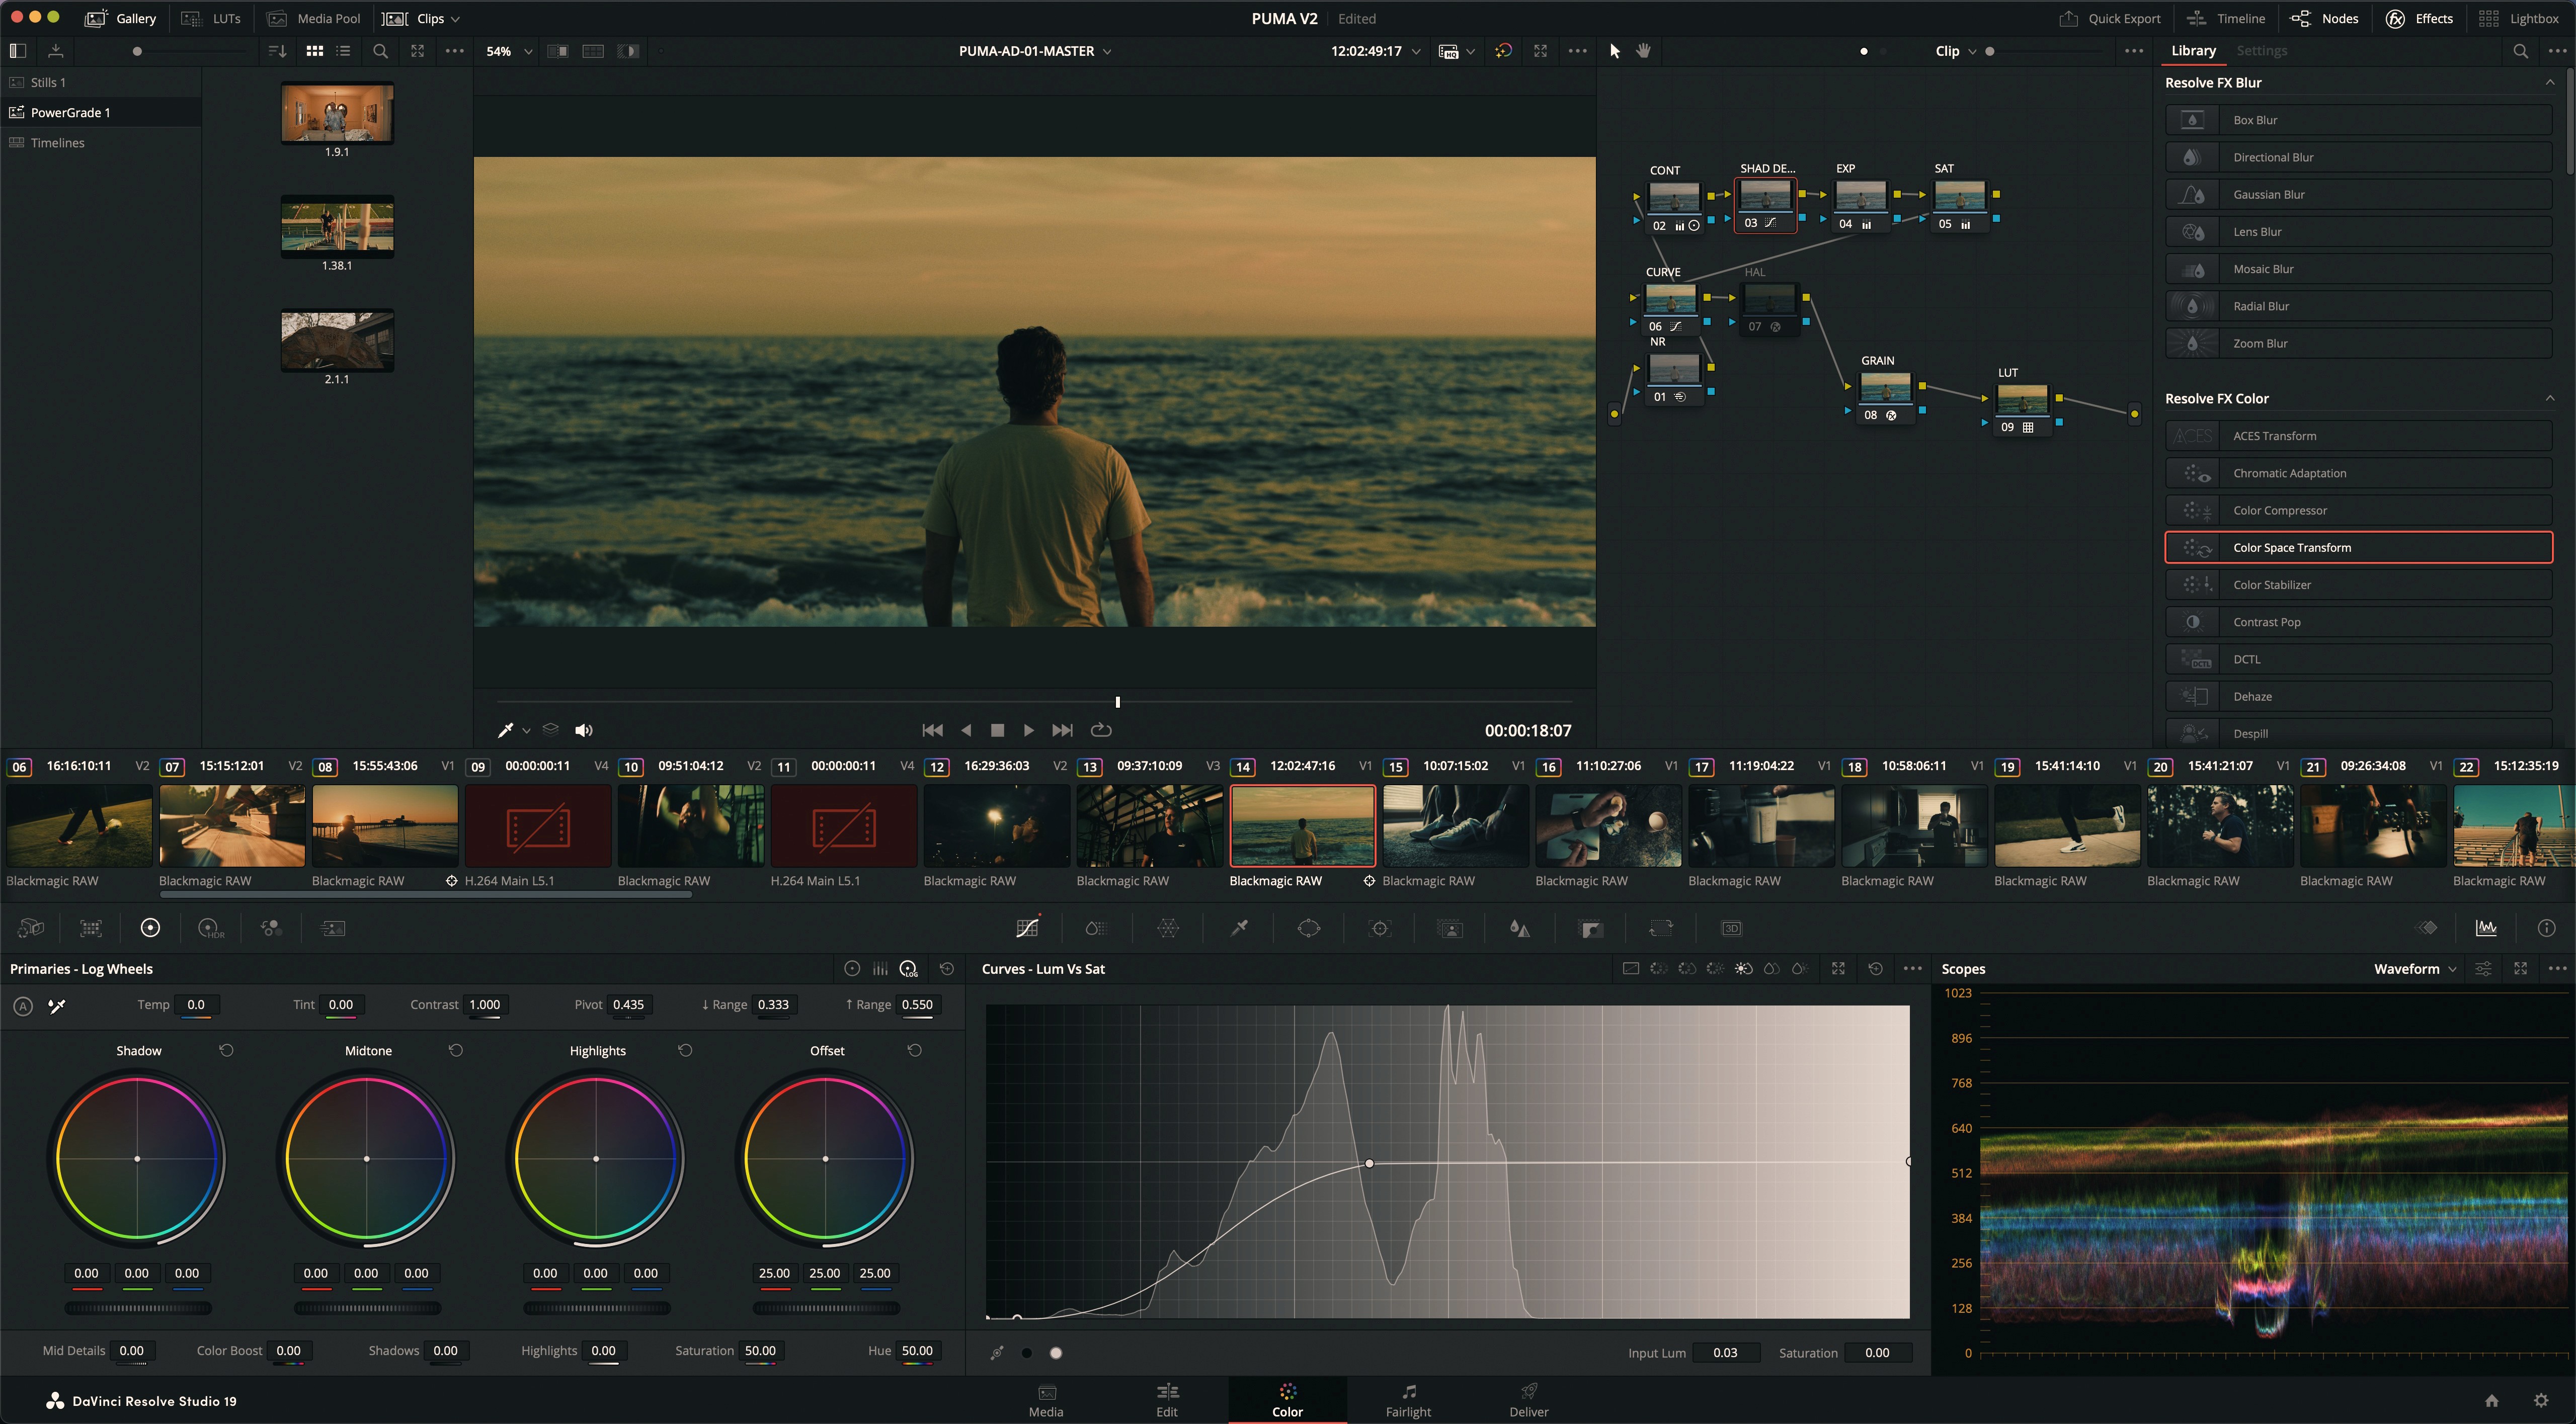Viewport: 2576px width, 1424px height.
Task: Open the HDR color wheels palette
Action: coord(211,928)
